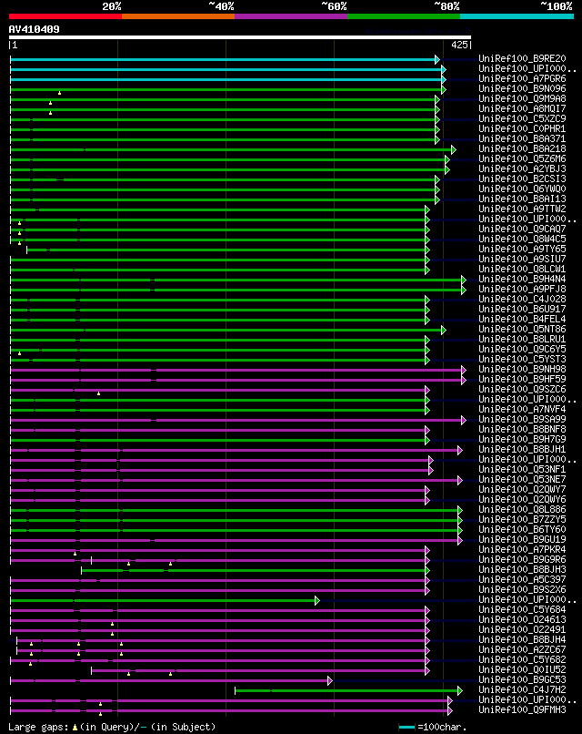Viewport: 582px width, 734px height.
Task: Click the arrowhead ending the UniRef100_B9RE20 alignment
Action: 437,59
